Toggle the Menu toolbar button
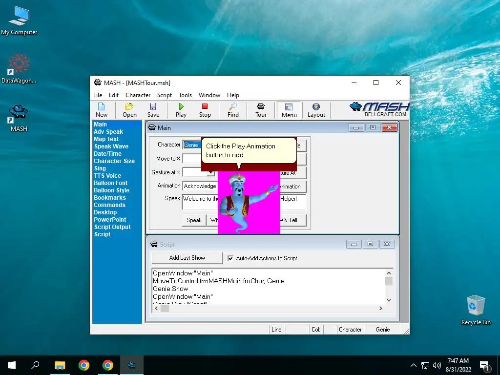This screenshot has width=500, height=375. (x=289, y=110)
